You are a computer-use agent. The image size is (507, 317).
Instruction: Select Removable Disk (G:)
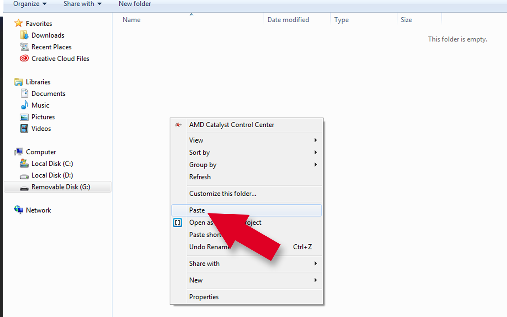(57, 187)
